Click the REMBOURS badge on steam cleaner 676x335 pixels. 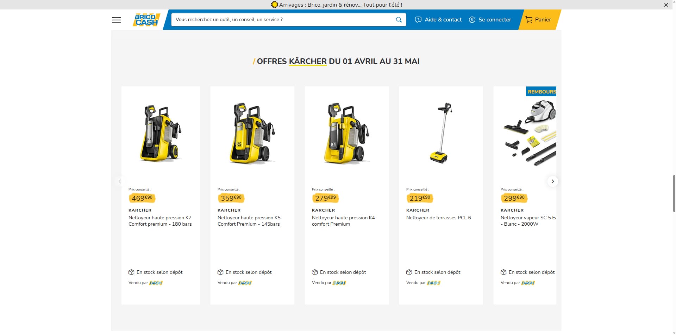tap(541, 91)
